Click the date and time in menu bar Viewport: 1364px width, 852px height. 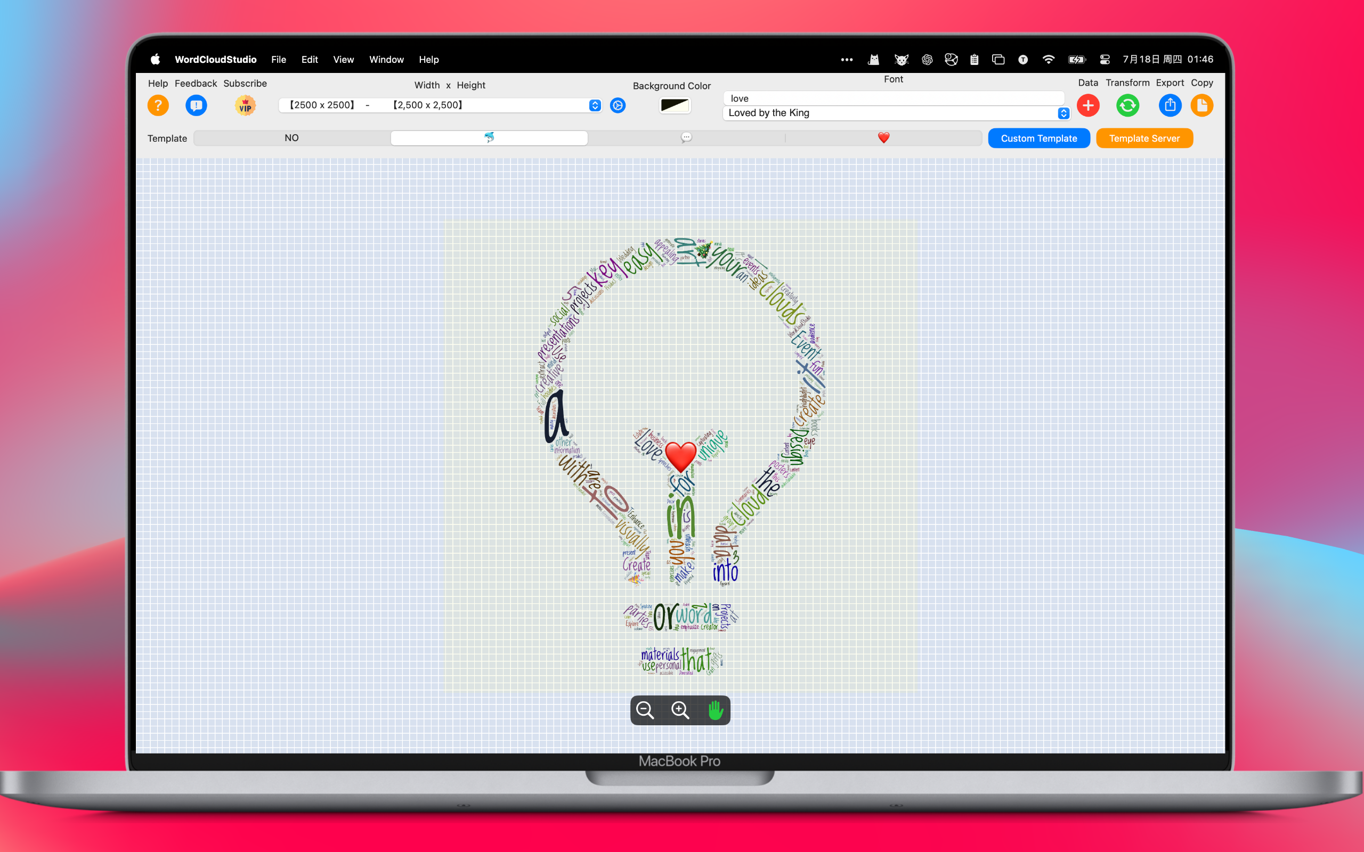(1167, 59)
